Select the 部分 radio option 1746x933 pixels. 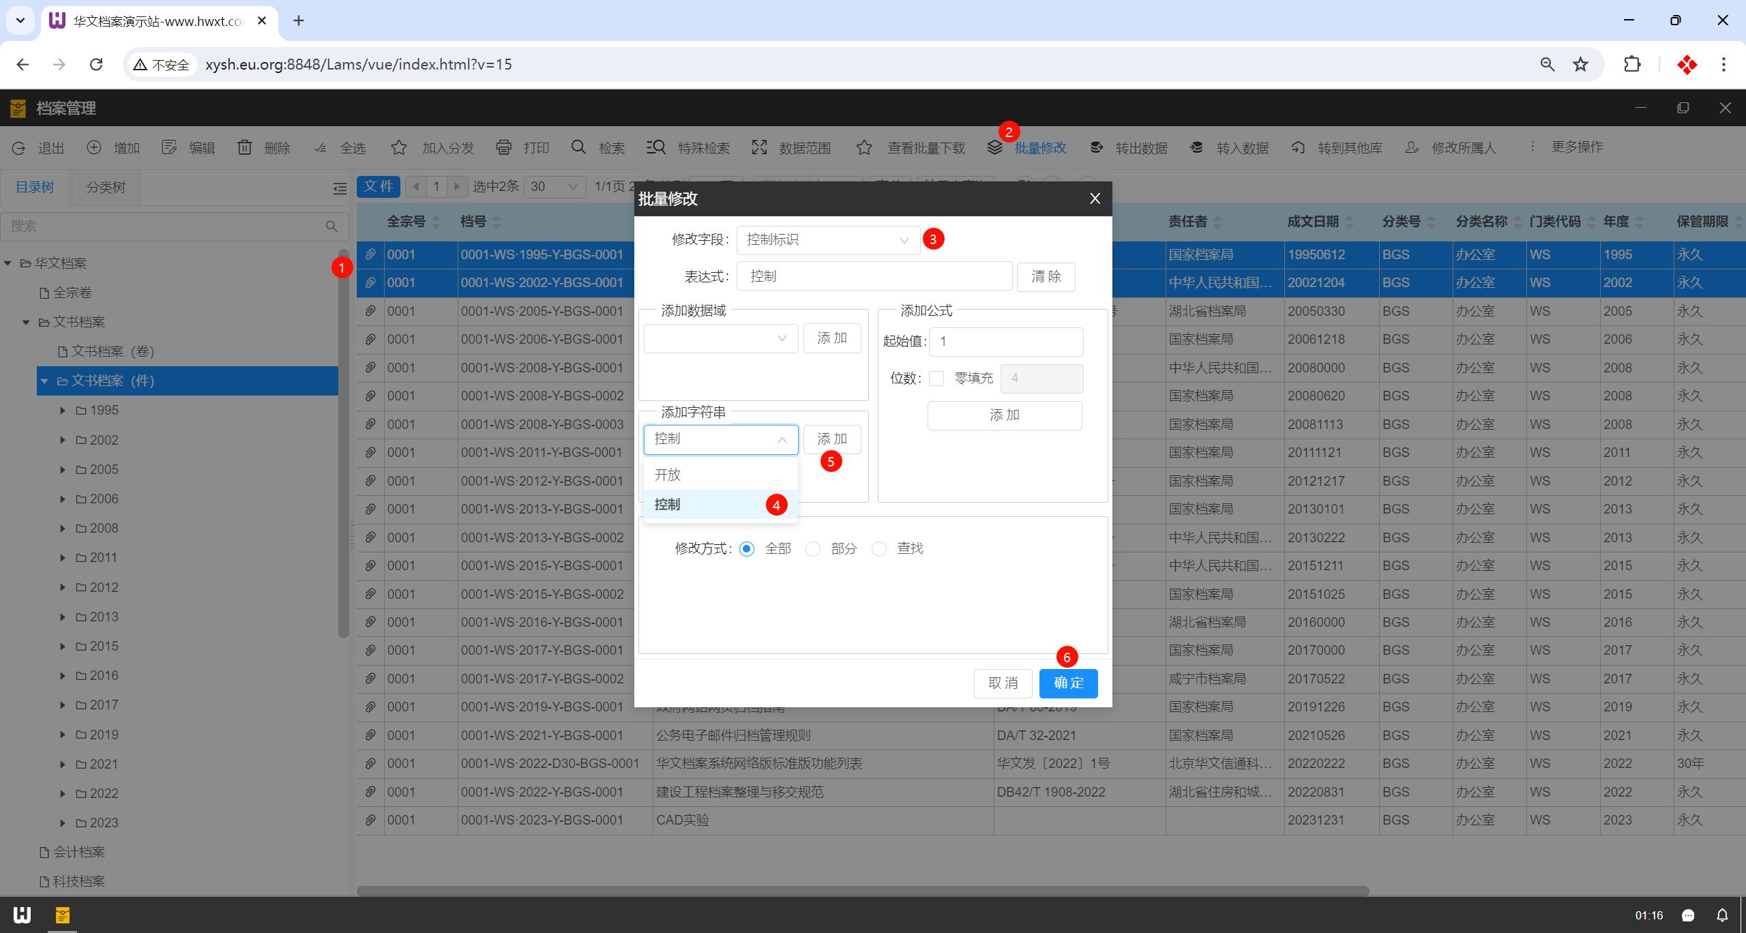point(813,549)
